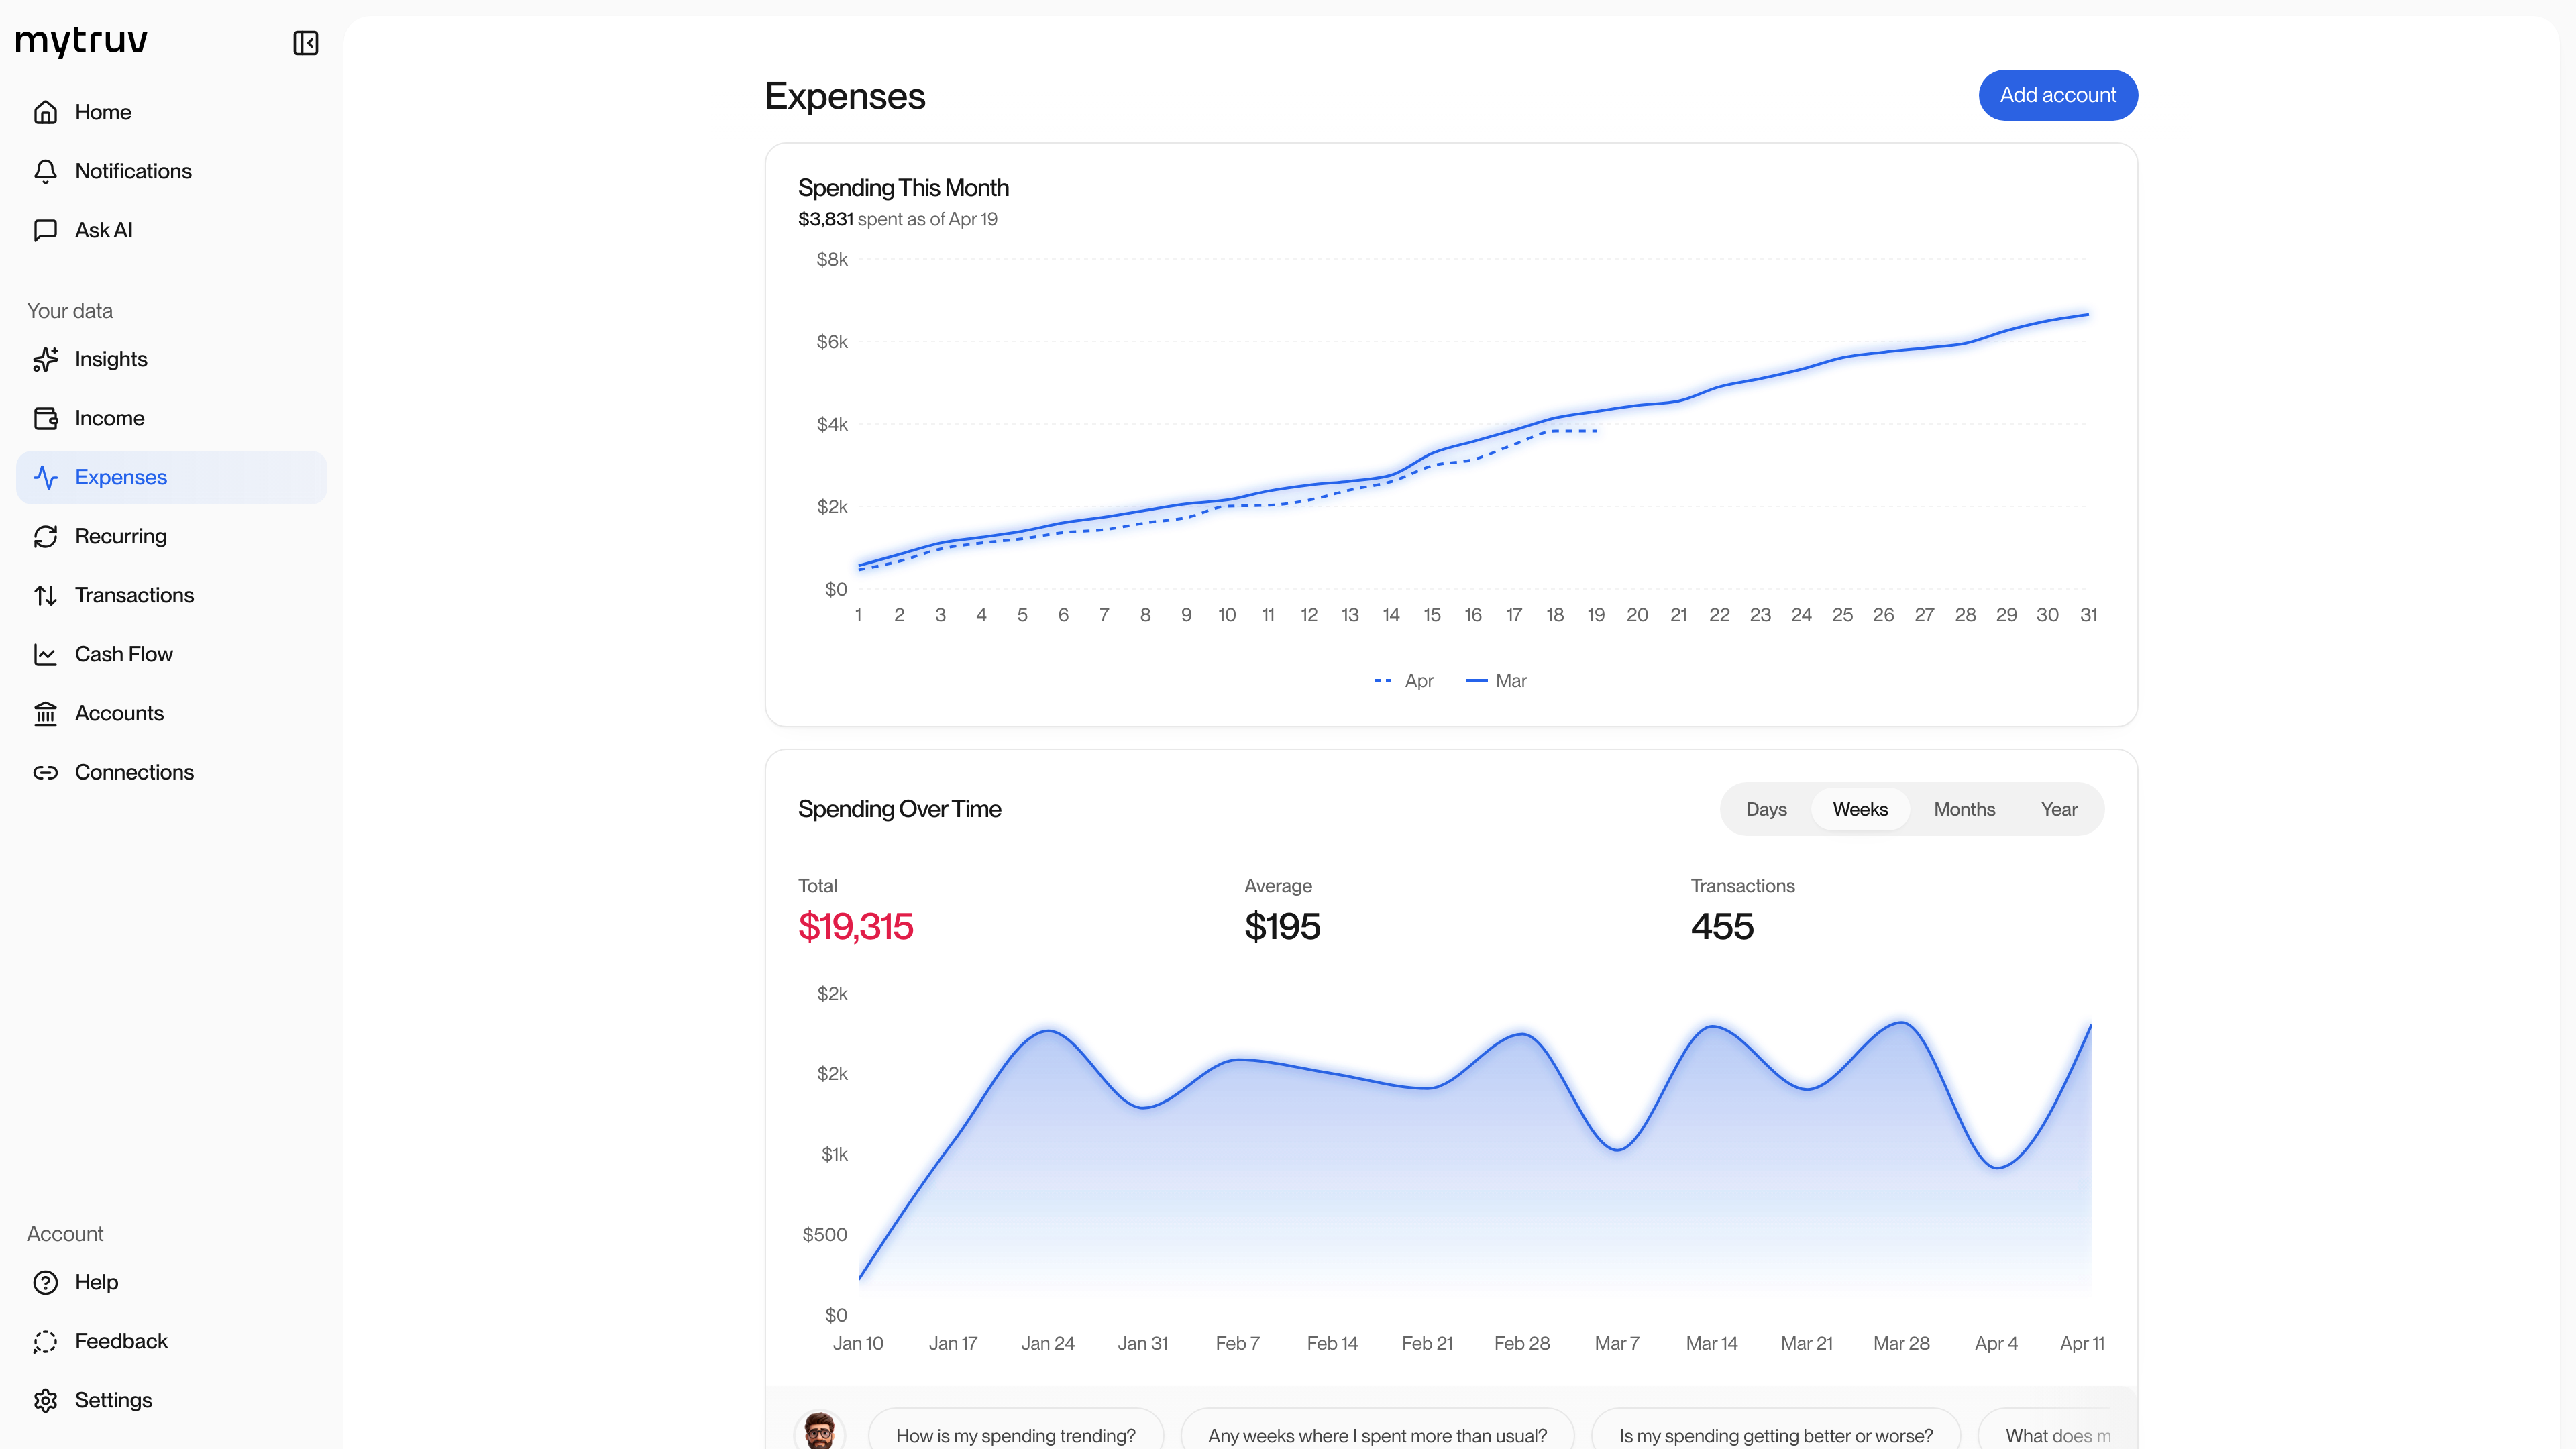Click the Connections link icon
Screen dimensions: 2576x1449
click(45, 772)
